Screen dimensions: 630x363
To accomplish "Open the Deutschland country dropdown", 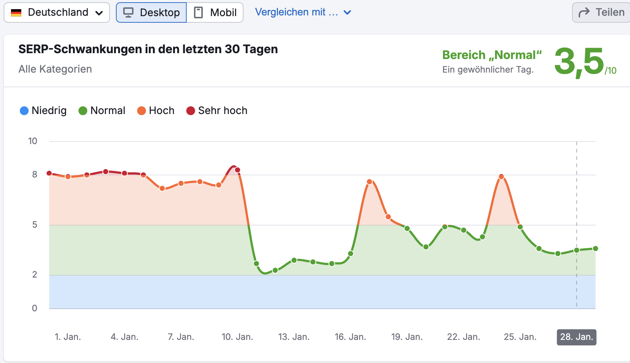I will tap(57, 12).
